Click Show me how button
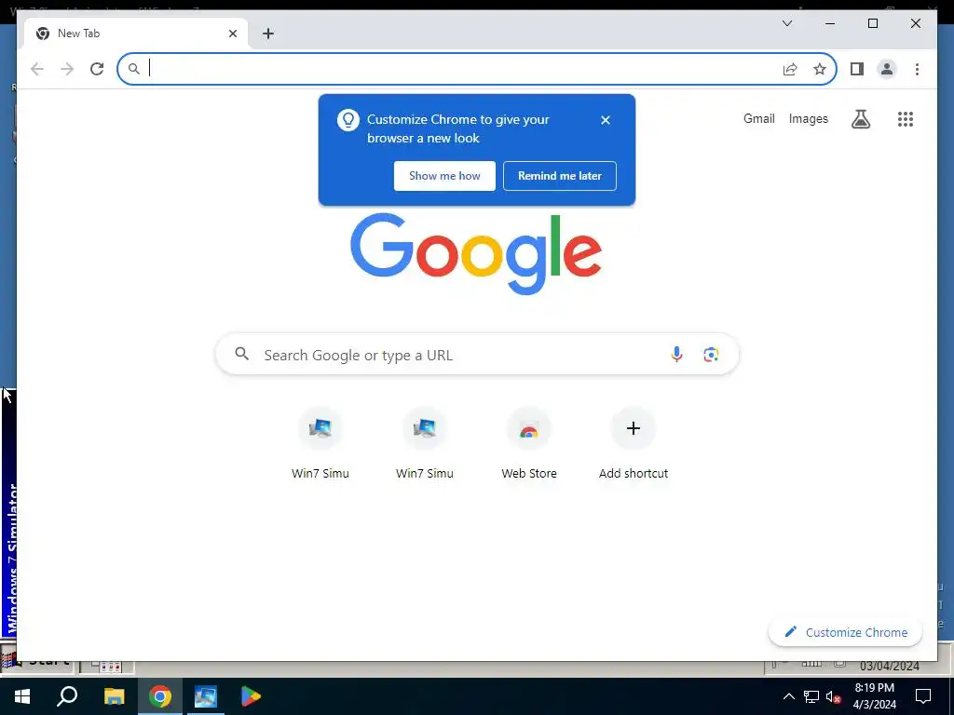This screenshot has width=954, height=715. [x=444, y=176]
